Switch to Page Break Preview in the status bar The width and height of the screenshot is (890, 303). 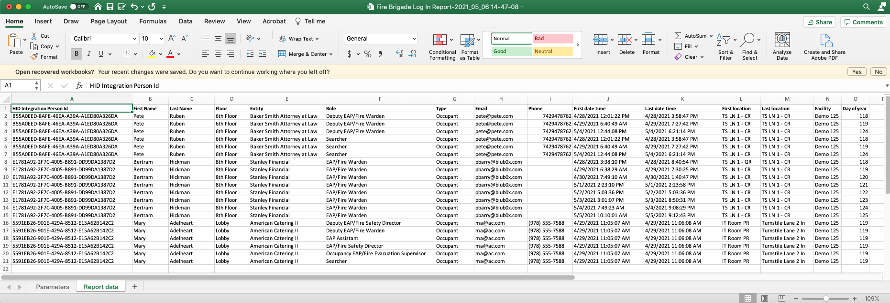tap(782, 298)
